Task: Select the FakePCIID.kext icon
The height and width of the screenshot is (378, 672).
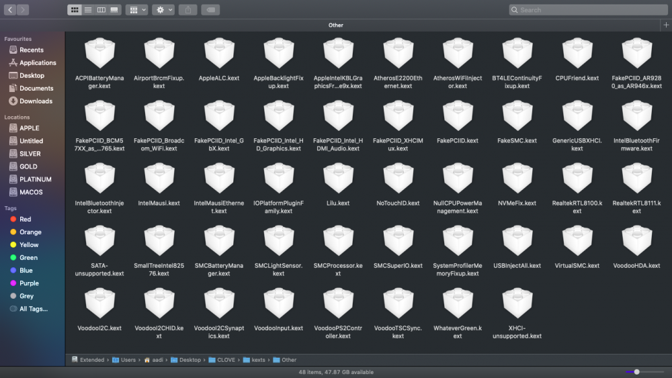Action: point(458,115)
